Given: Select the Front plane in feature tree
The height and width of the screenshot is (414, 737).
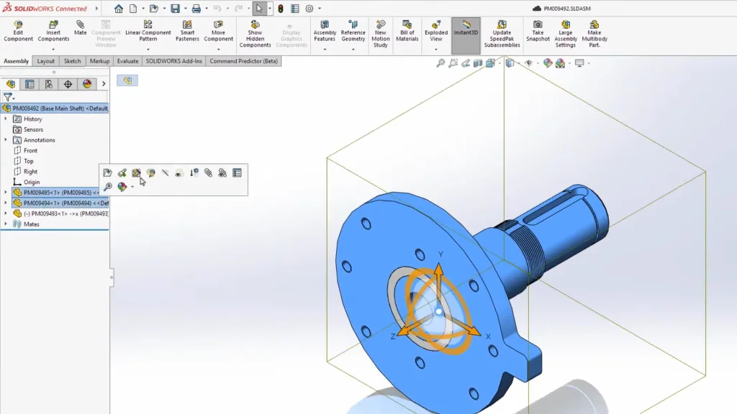Looking at the screenshot, I should (30, 151).
